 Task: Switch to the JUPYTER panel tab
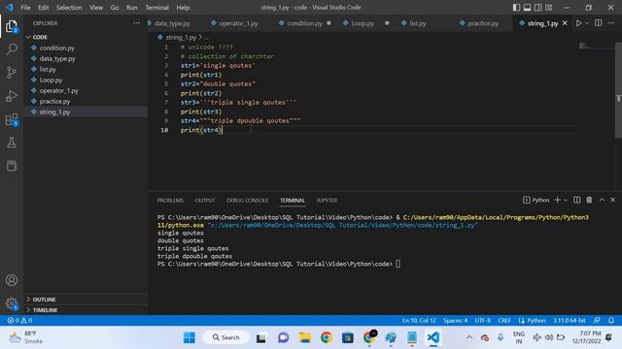coord(327,201)
